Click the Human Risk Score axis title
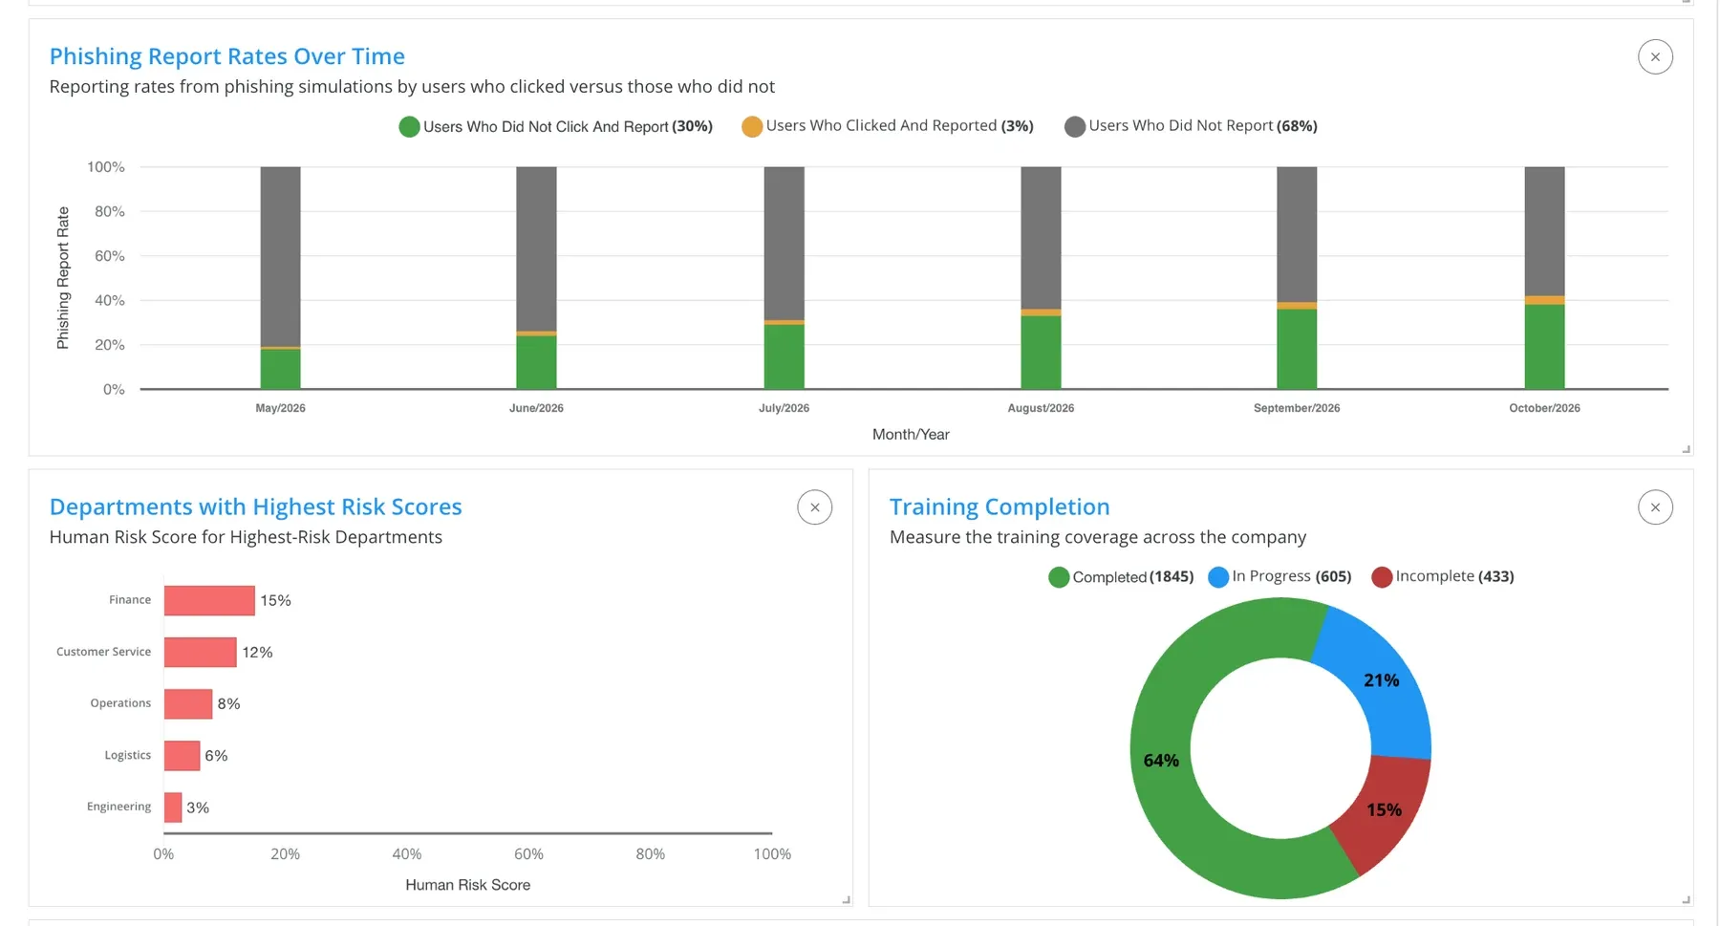This screenshot has height=926, width=1720. (x=467, y=885)
